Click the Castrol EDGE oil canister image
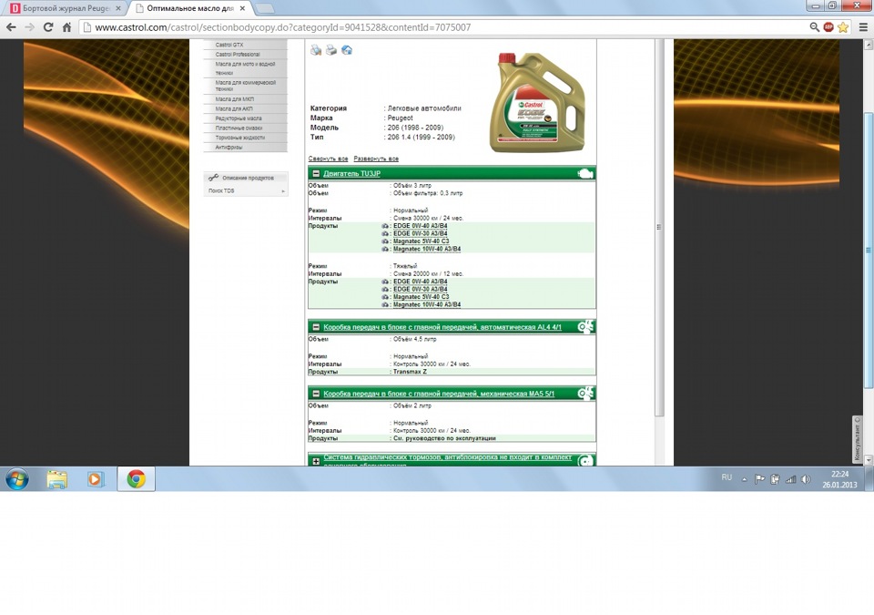 (x=537, y=102)
